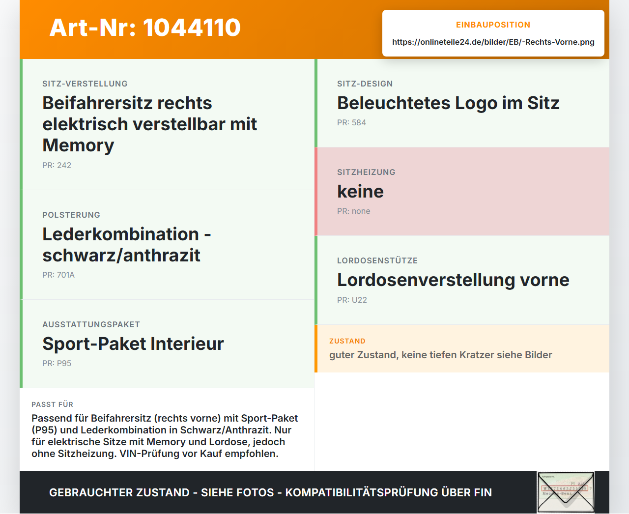Viewport: 629px width, 514px height.
Task: Click the AUSSTATTUNGSPAKET label
Action: coord(91,325)
